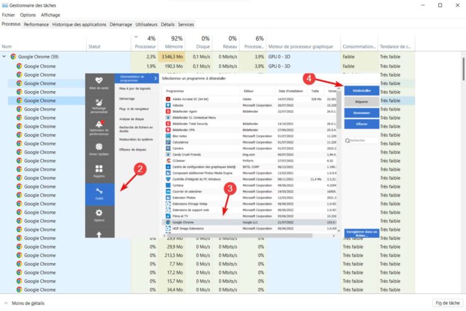
Task: Switch to the Performance tab
Action: pyautogui.click(x=36, y=24)
